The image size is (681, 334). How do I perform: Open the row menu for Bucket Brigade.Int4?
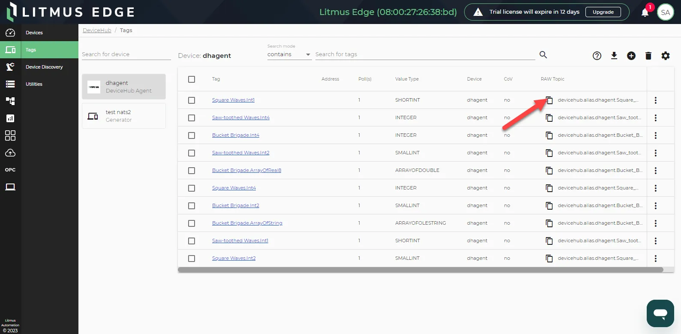tap(655, 135)
